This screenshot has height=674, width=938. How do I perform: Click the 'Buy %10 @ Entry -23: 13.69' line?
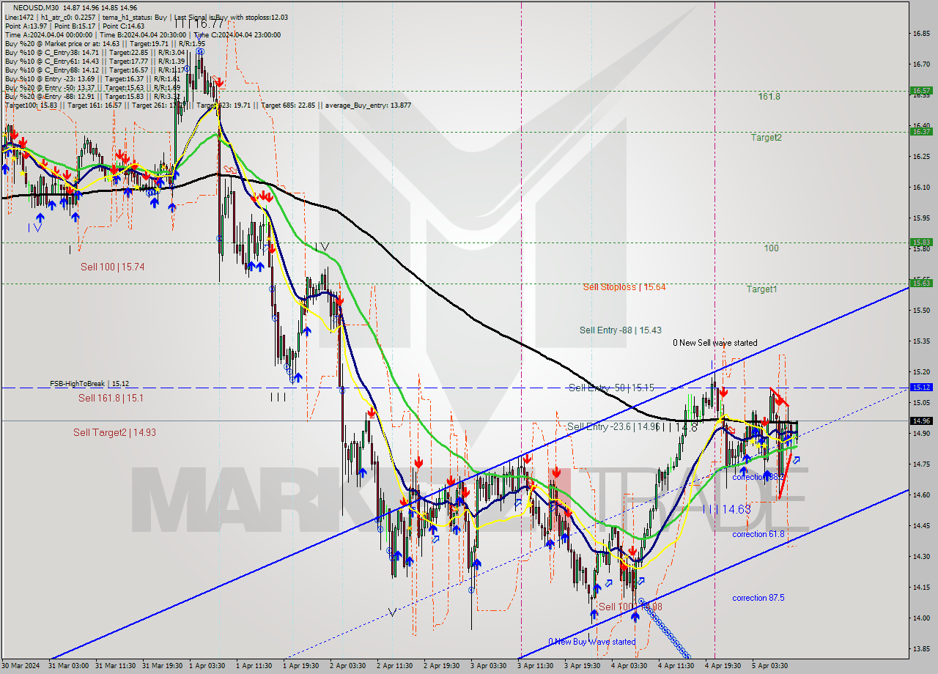tap(92, 78)
